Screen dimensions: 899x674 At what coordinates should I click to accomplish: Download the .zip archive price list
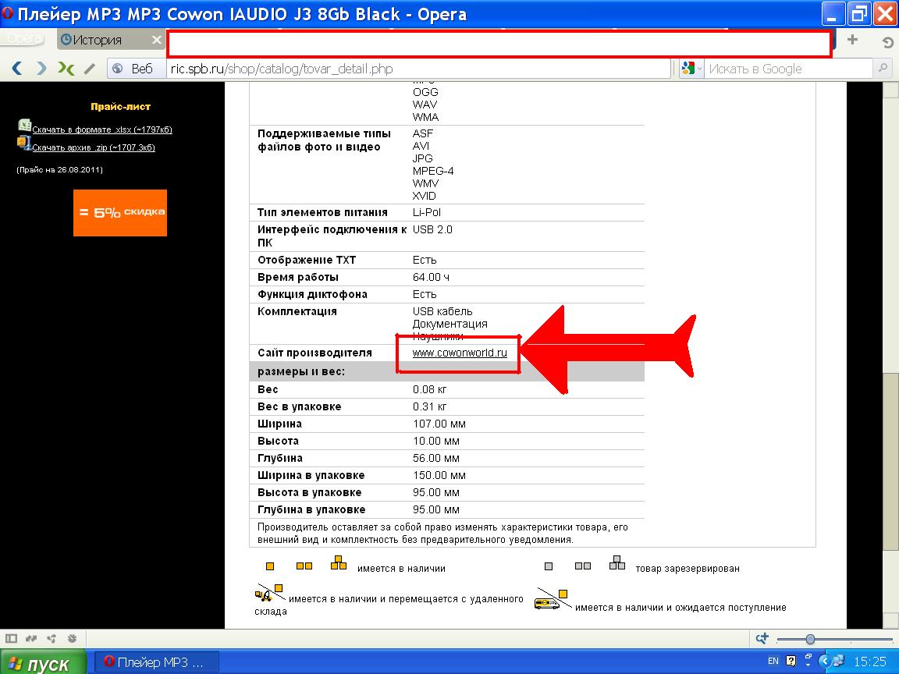[94, 147]
